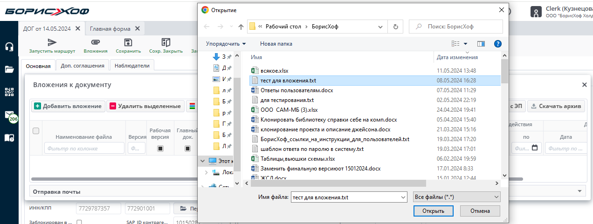This screenshot has height=224, width=593.
Task: Close the ДОГ от 14.05.2024 tab
Action: pos(78,28)
